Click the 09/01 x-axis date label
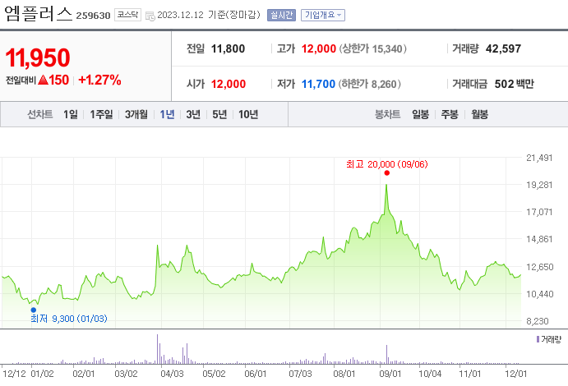The height and width of the screenshot is (386, 568). (x=390, y=374)
